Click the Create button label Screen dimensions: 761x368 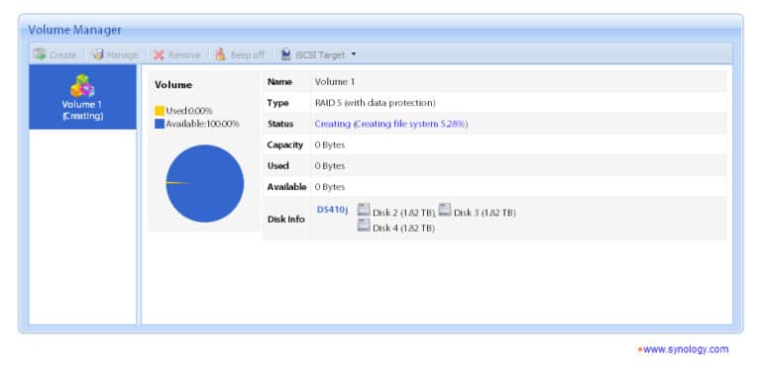(62, 54)
